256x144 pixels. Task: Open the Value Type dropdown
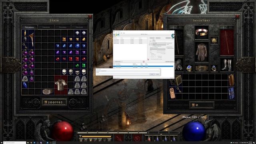point(159,45)
